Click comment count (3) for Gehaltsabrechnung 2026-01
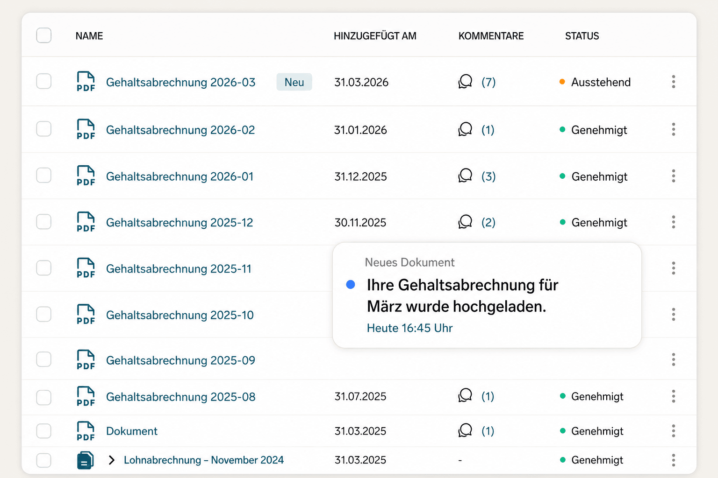Screen dimensions: 718x478 click(x=488, y=176)
